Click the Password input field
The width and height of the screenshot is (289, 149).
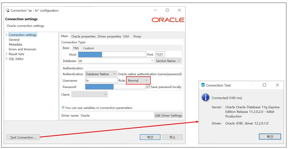tap(115, 87)
